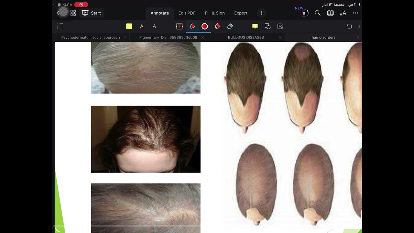Open the three-dot more options menu
The image size is (414, 233).
coord(356,13)
